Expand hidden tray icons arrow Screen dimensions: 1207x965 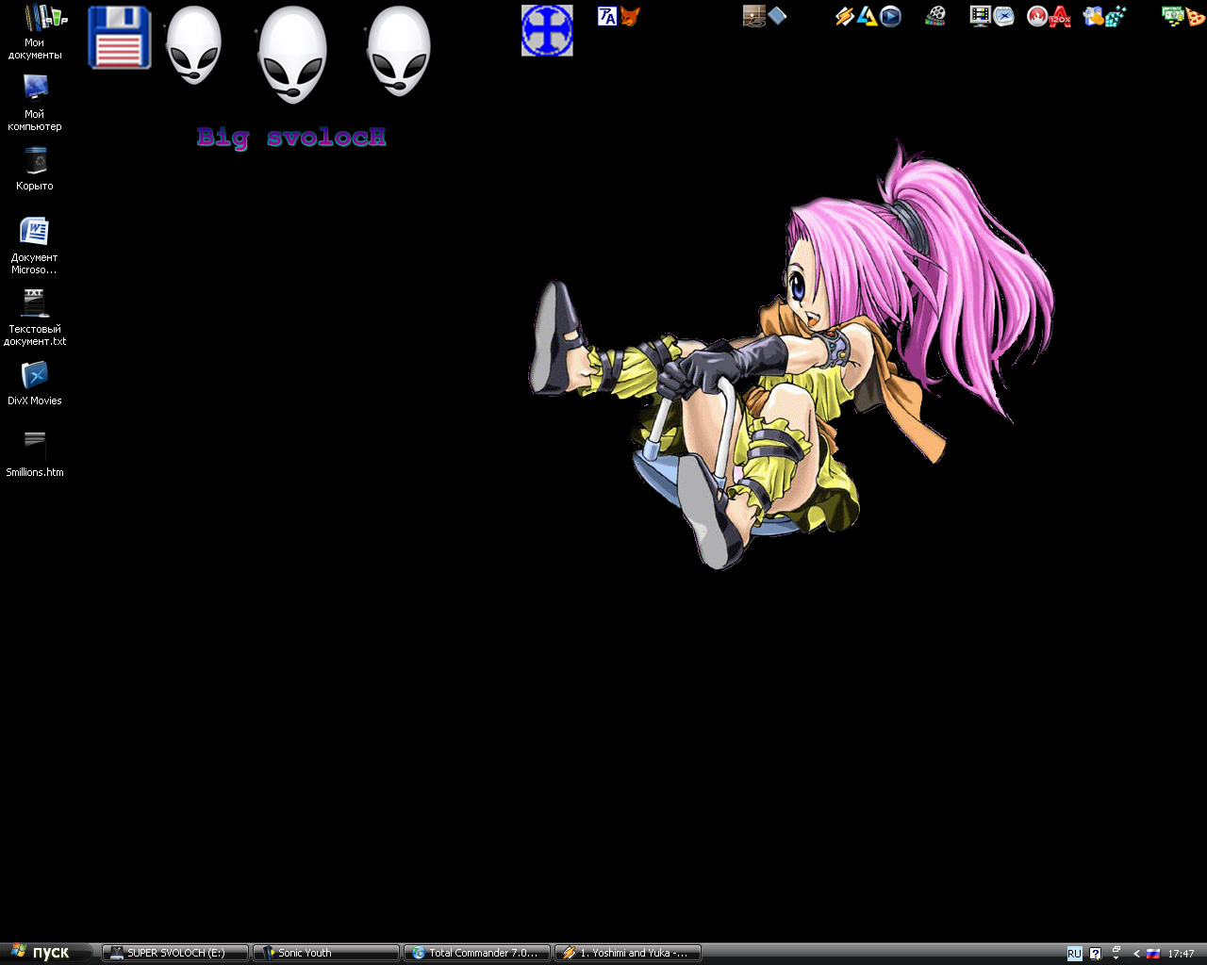pos(1136,954)
